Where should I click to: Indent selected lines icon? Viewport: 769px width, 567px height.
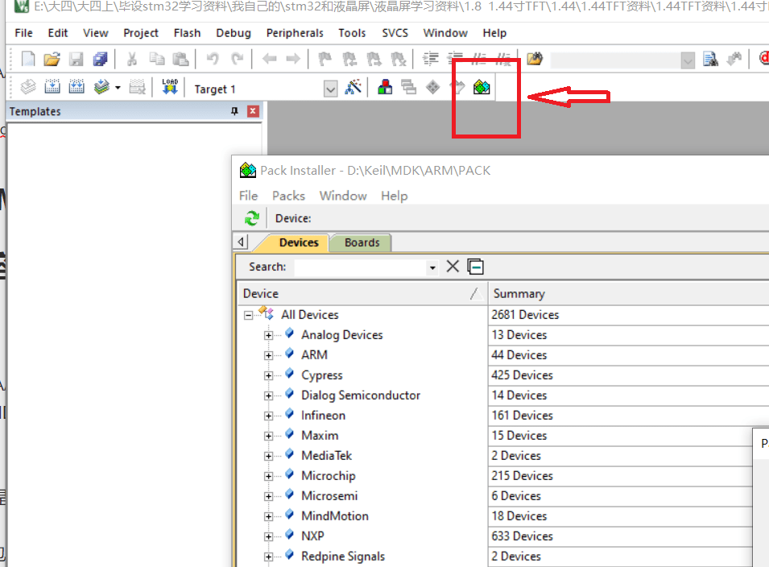[431, 60]
